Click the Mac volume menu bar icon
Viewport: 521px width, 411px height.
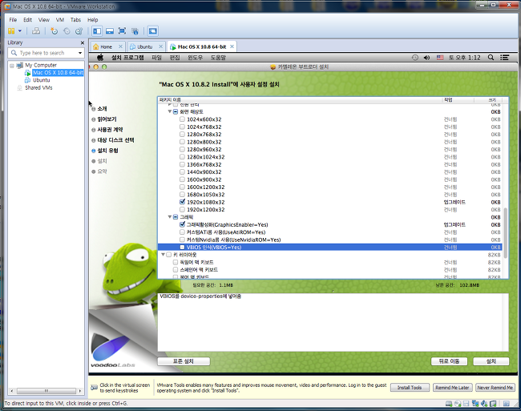(x=427, y=58)
